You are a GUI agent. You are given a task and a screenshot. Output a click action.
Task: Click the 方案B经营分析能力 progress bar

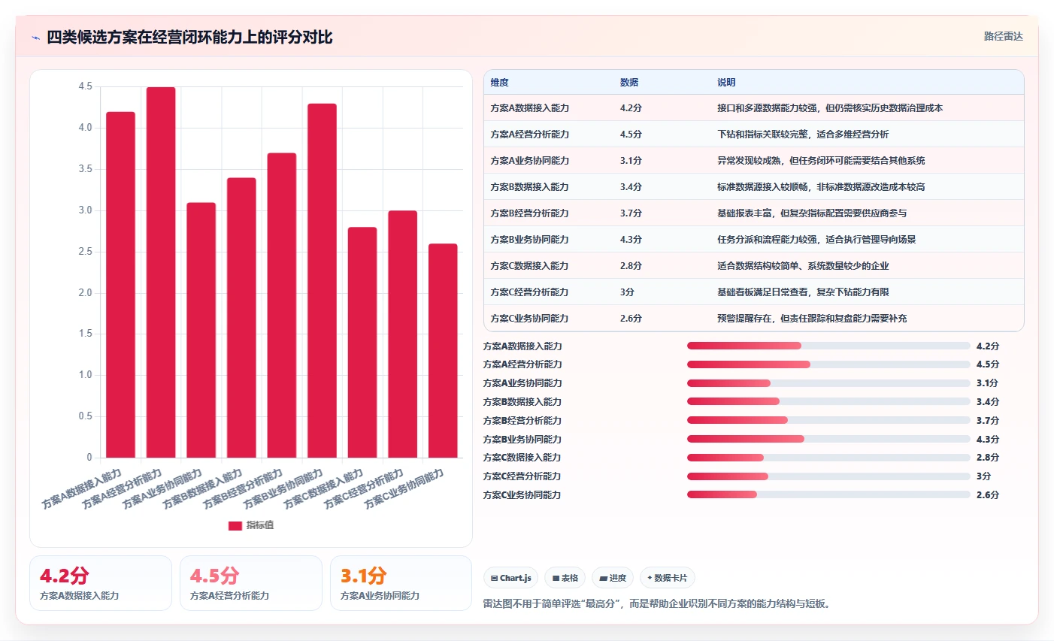click(x=828, y=420)
